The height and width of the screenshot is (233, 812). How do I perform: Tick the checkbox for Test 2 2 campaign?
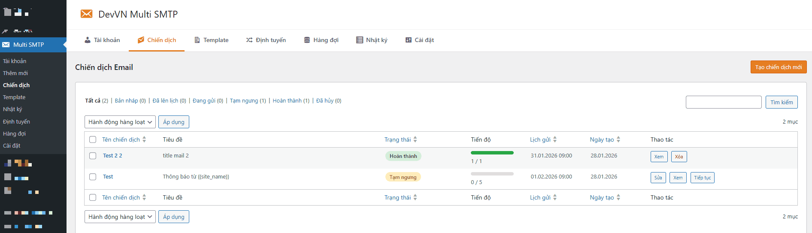(x=93, y=156)
